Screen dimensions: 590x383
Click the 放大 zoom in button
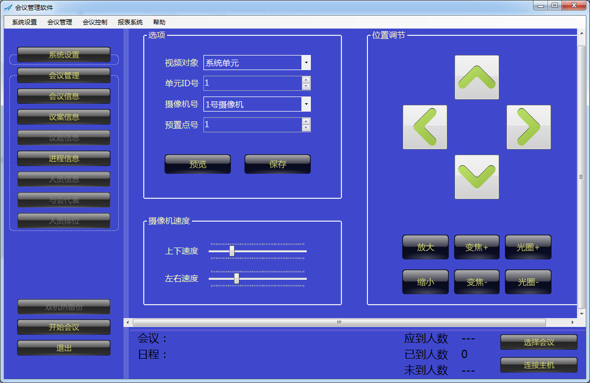[425, 248]
